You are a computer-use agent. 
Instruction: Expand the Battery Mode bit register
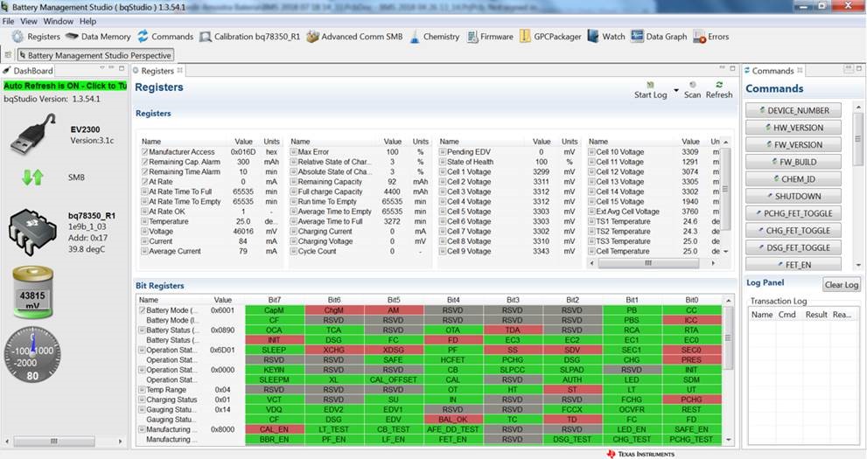click(x=142, y=310)
